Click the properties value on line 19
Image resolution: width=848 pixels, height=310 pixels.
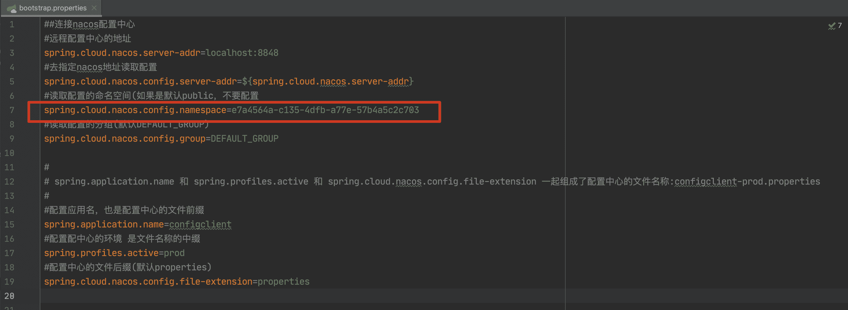[x=283, y=281]
